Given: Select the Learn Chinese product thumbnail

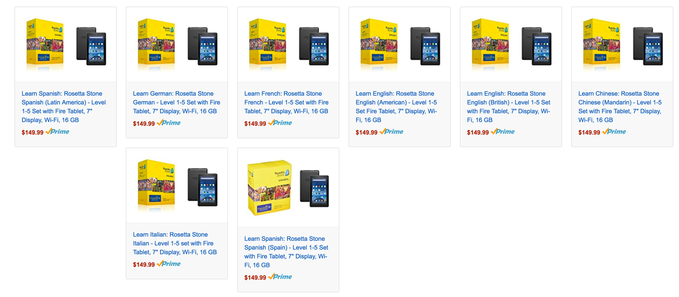Looking at the screenshot, I should 622,45.
